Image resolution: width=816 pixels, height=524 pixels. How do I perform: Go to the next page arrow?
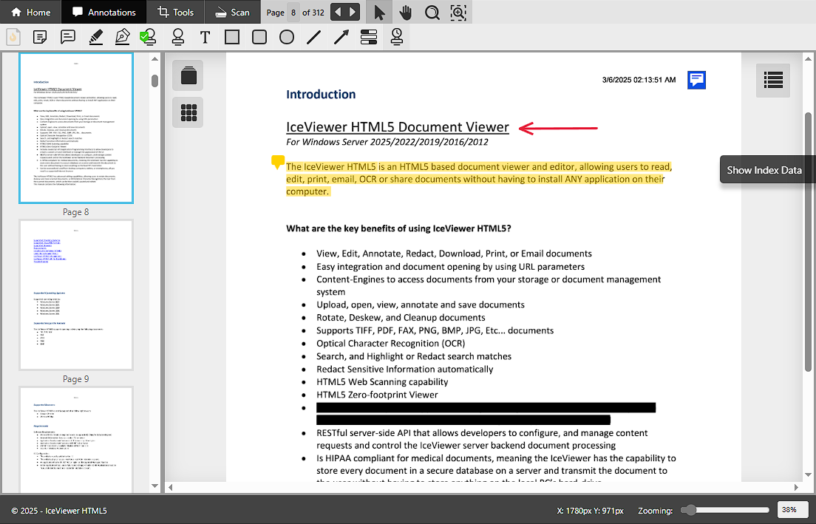pyautogui.click(x=353, y=13)
